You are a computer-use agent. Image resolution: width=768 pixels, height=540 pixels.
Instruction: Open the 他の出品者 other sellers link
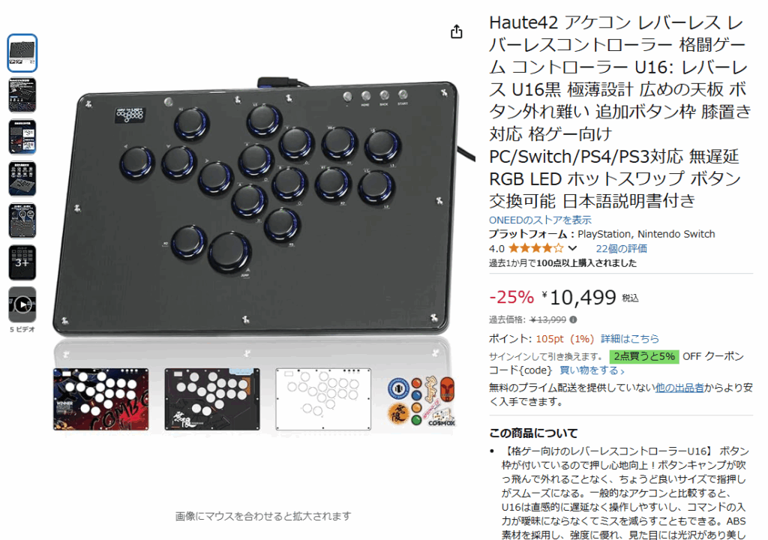679,388
